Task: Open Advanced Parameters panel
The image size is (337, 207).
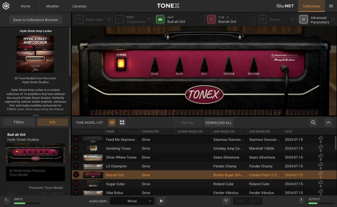Action: click(x=304, y=19)
